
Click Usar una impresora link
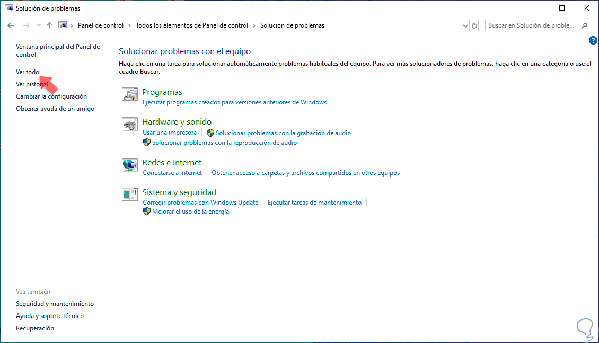pos(170,133)
